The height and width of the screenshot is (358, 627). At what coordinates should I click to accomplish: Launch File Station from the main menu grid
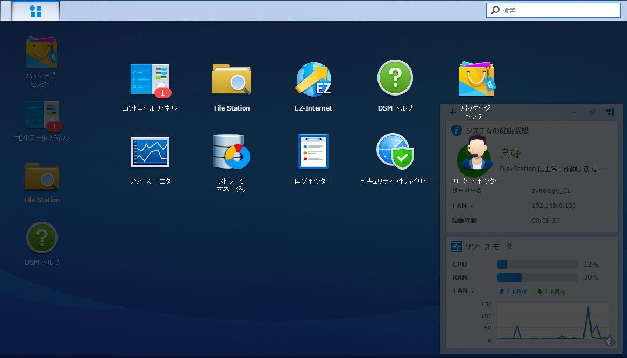[x=232, y=79]
